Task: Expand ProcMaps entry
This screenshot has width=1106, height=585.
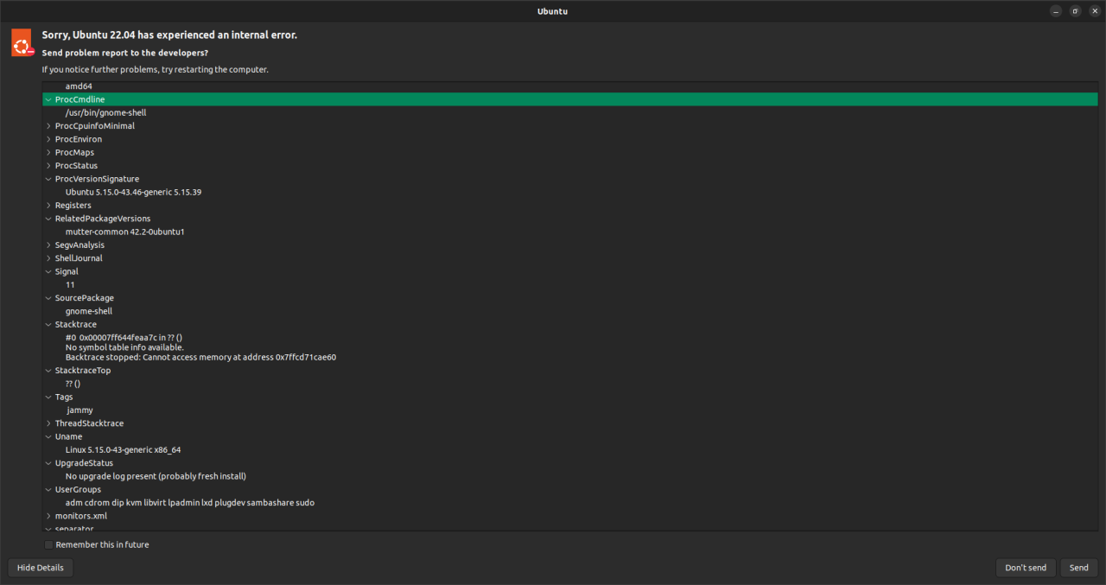Action: (48, 152)
